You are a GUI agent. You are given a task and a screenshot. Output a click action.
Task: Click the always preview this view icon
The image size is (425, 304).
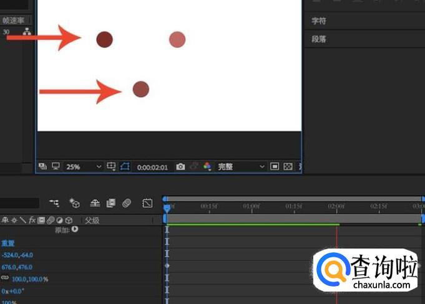tap(42, 166)
